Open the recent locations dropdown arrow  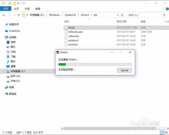click(x=15, y=15)
